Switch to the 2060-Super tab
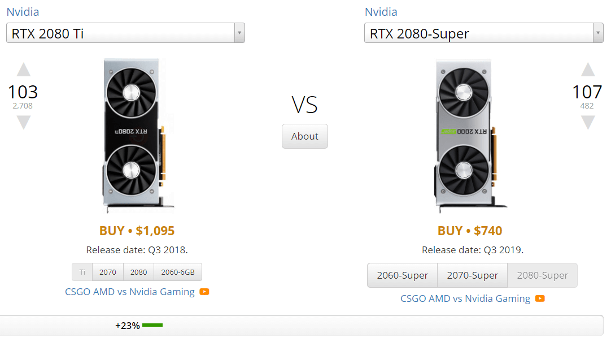Image resolution: width=611 pixels, height=342 pixels. click(x=402, y=275)
